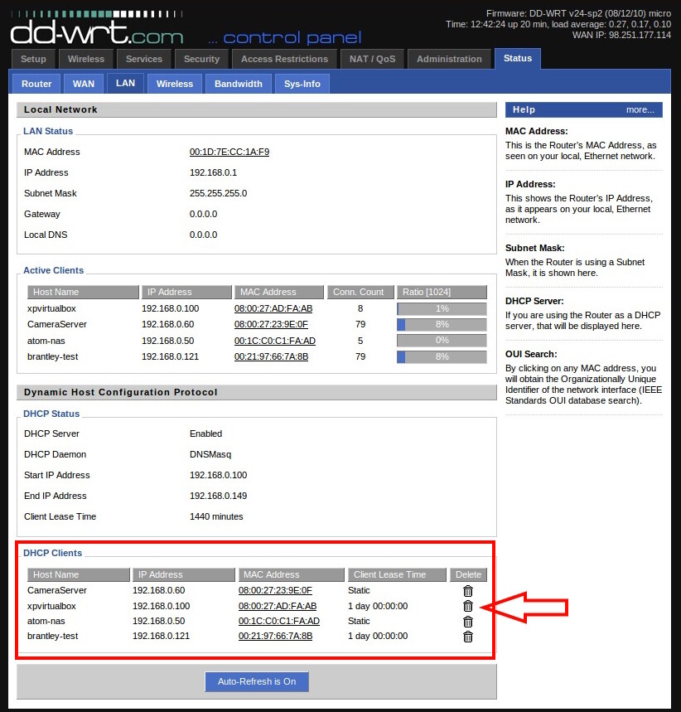
Task: Open the NAT / QoS tab
Action: [372, 59]
